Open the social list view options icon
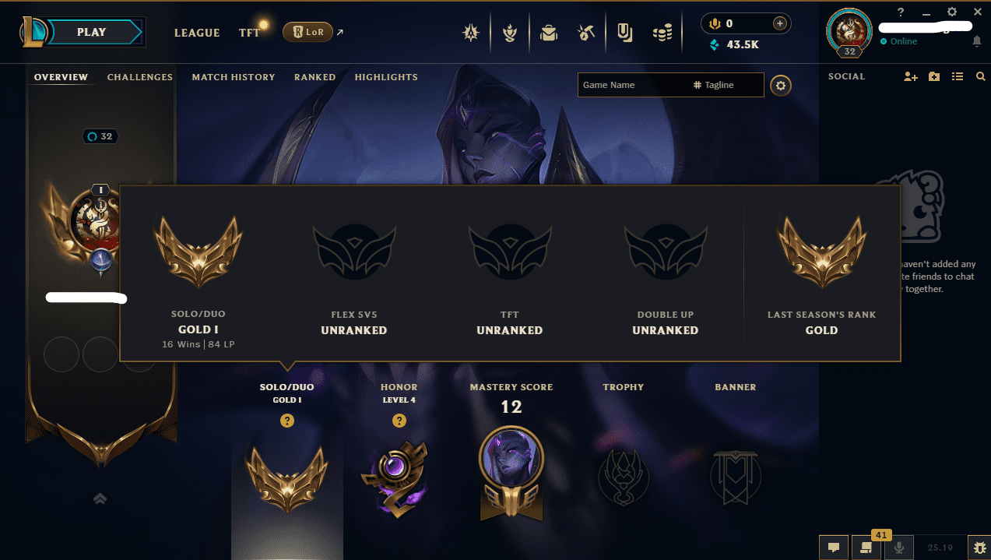Image resolution: width=991 pixels, height=560 pixels. click(958, 76)
